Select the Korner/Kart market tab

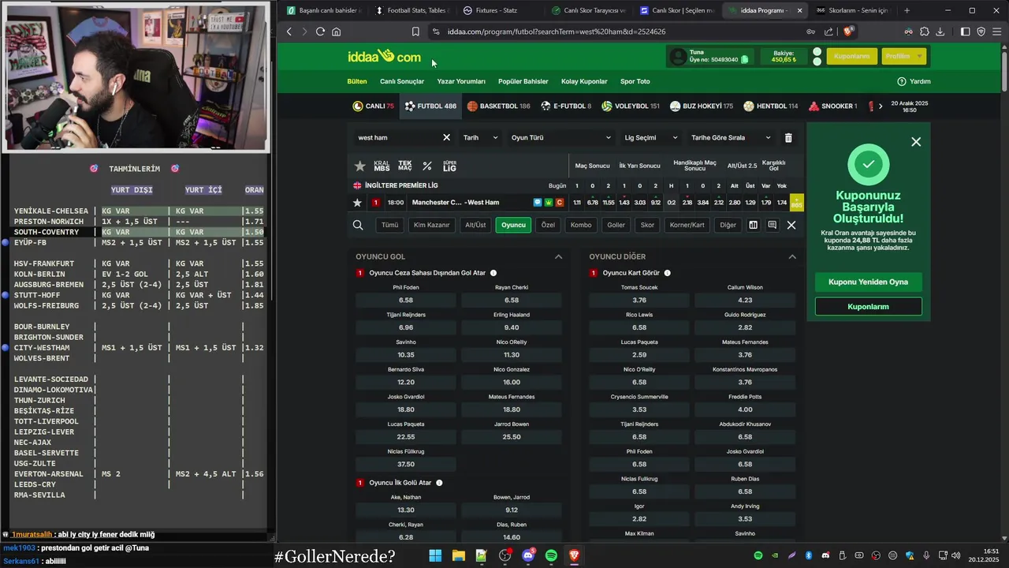coord(687,225)
